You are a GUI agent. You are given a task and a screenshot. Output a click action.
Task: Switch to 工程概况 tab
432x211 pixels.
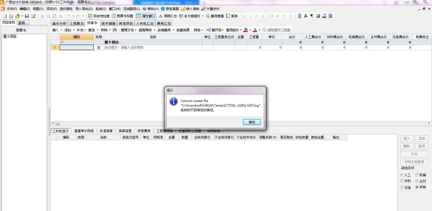pyautogui.click(x=77, y=23)
